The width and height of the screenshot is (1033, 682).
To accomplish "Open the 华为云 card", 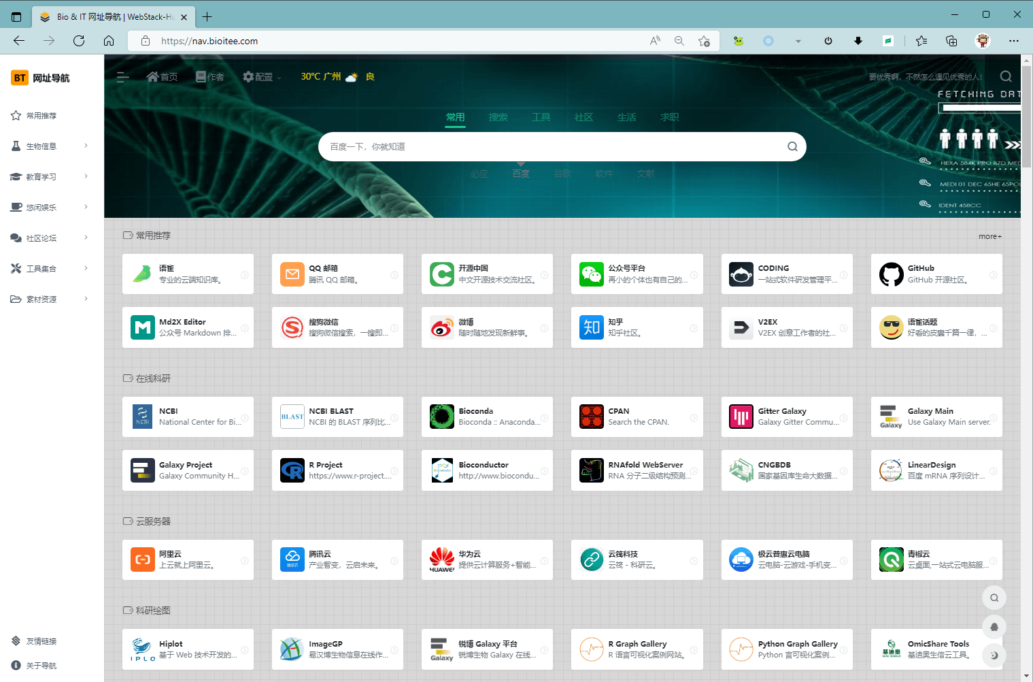I will click(x=487, y=559).
